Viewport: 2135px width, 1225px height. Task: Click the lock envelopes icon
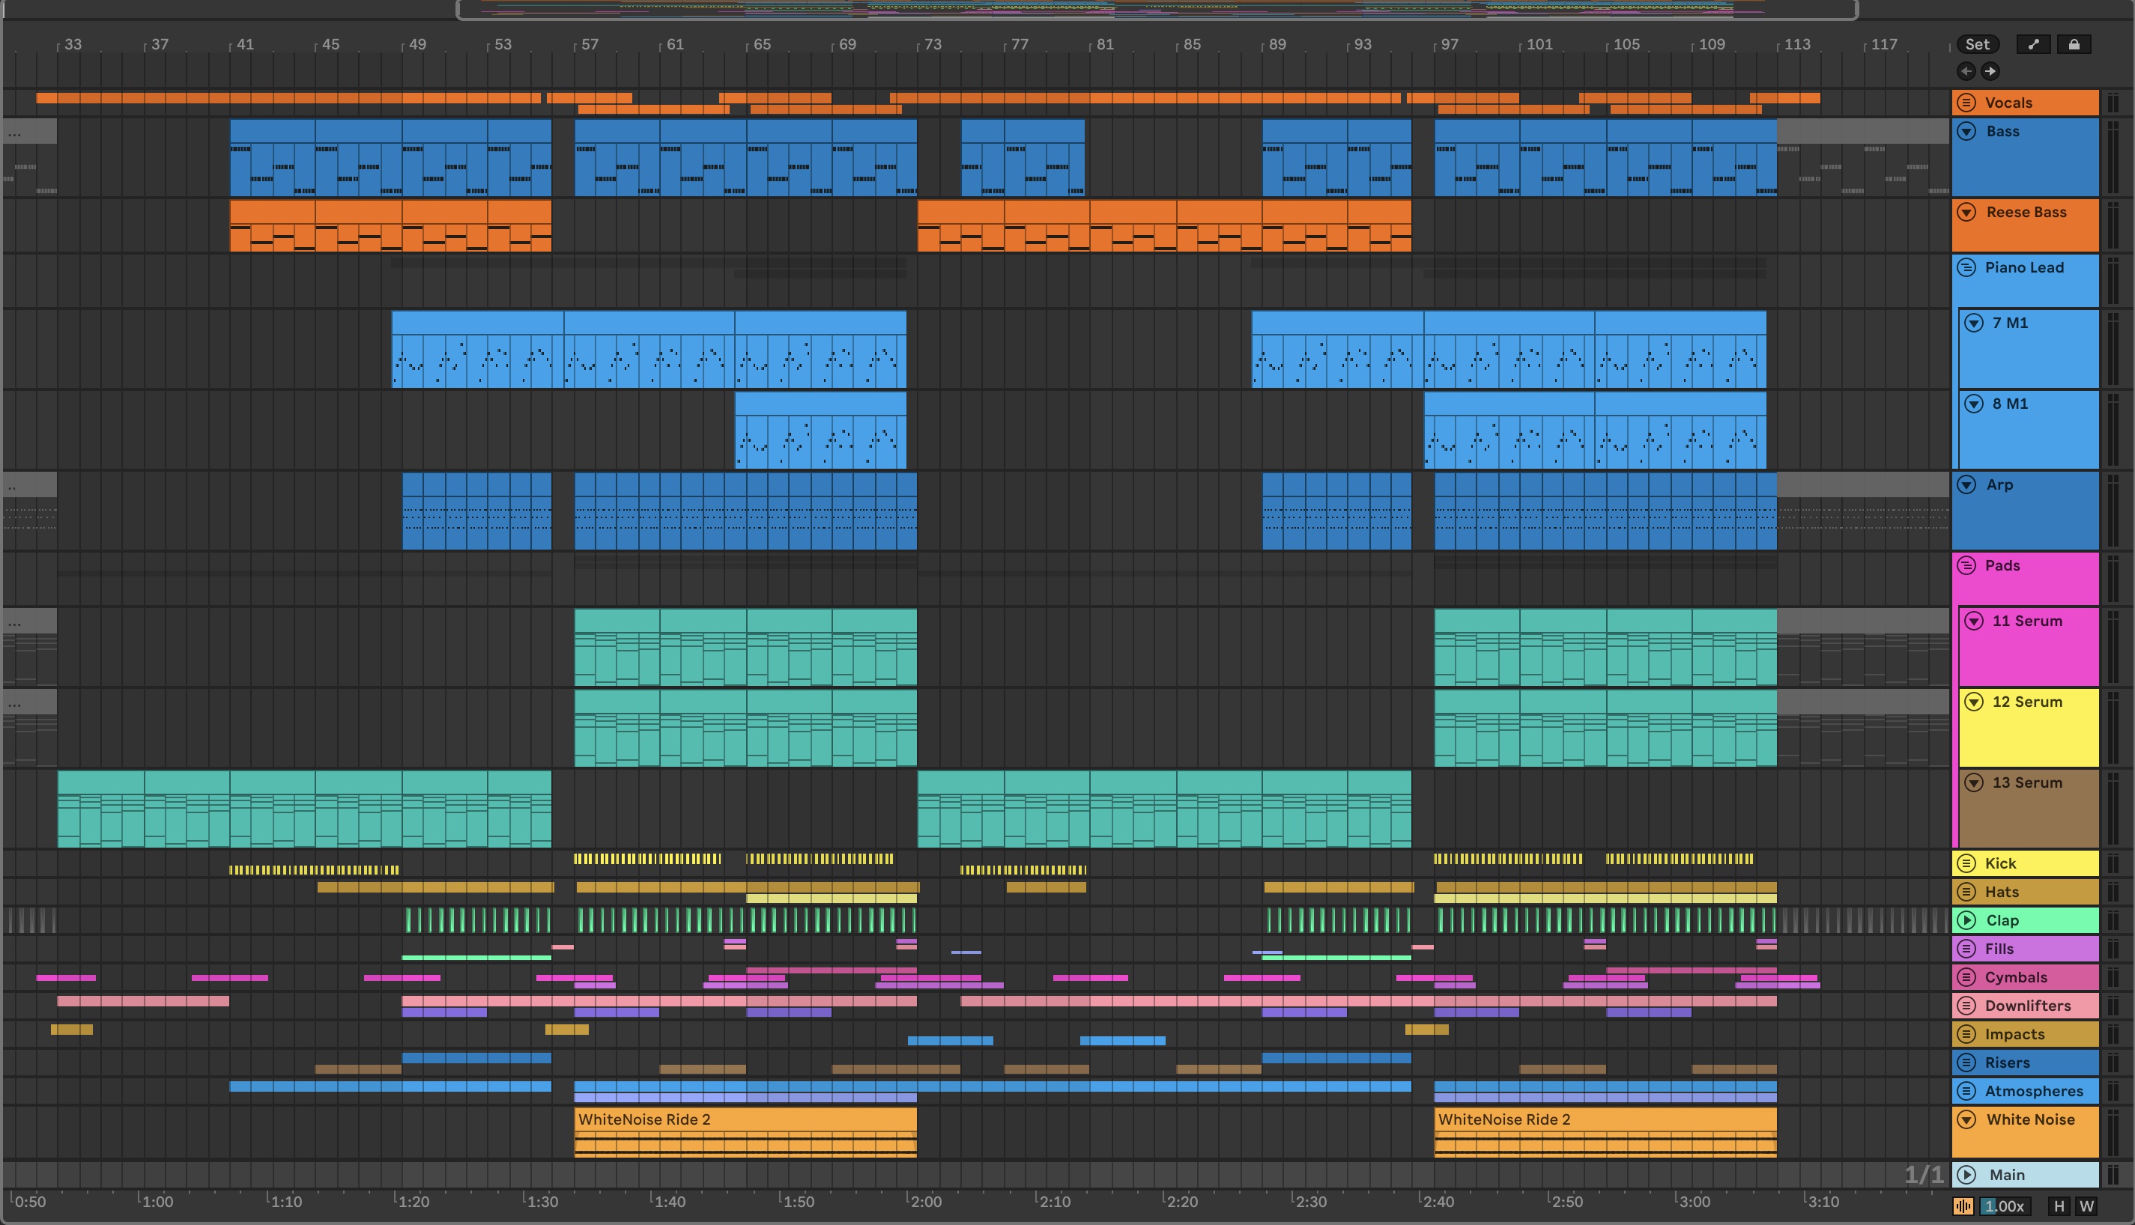click(x=2074, y=45)
